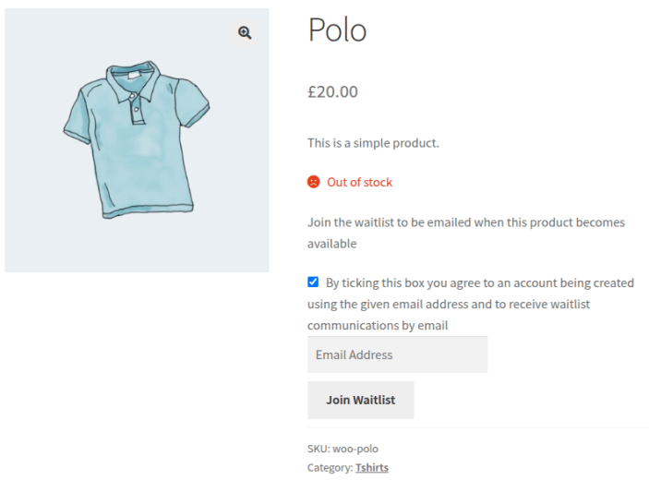Screen dimensions: 649x504
Task: Untick the waitlist account agreement checkbox
Action: pos(313,282)
